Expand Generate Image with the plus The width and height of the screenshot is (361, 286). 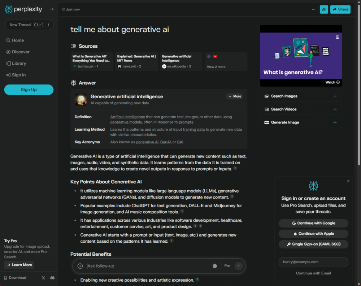335,122
